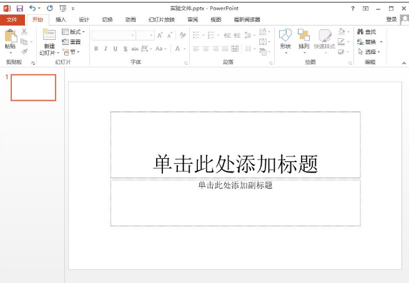409x283 pixels.
Task: Click the Arrange icon in Drawing group
Action: pos(303,36)
